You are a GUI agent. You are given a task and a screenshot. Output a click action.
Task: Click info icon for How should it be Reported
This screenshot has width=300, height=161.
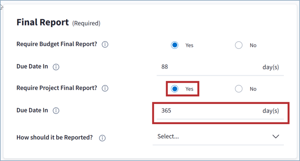tap(102, 138)
